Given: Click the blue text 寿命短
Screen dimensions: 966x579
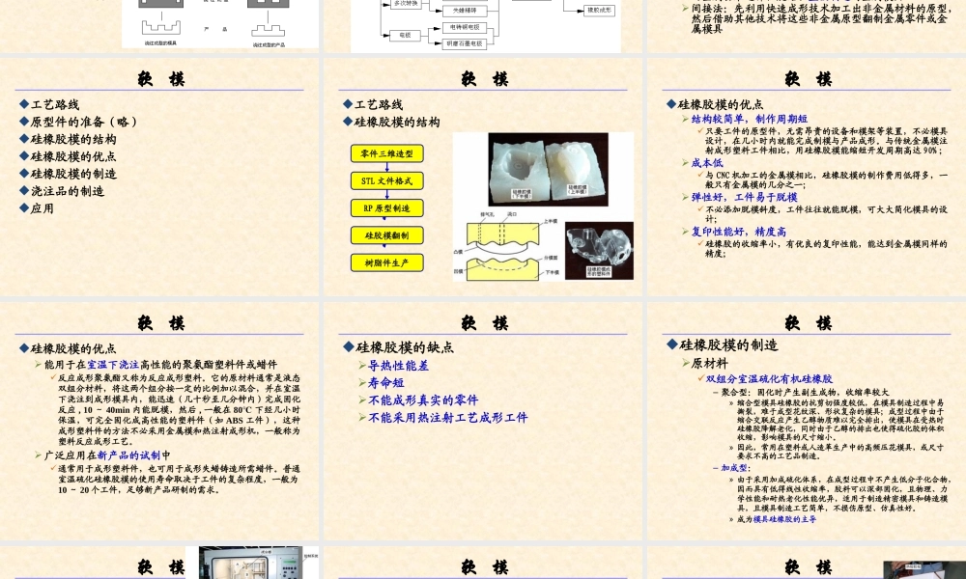Looking at the screenshot, I should (385, 383).
